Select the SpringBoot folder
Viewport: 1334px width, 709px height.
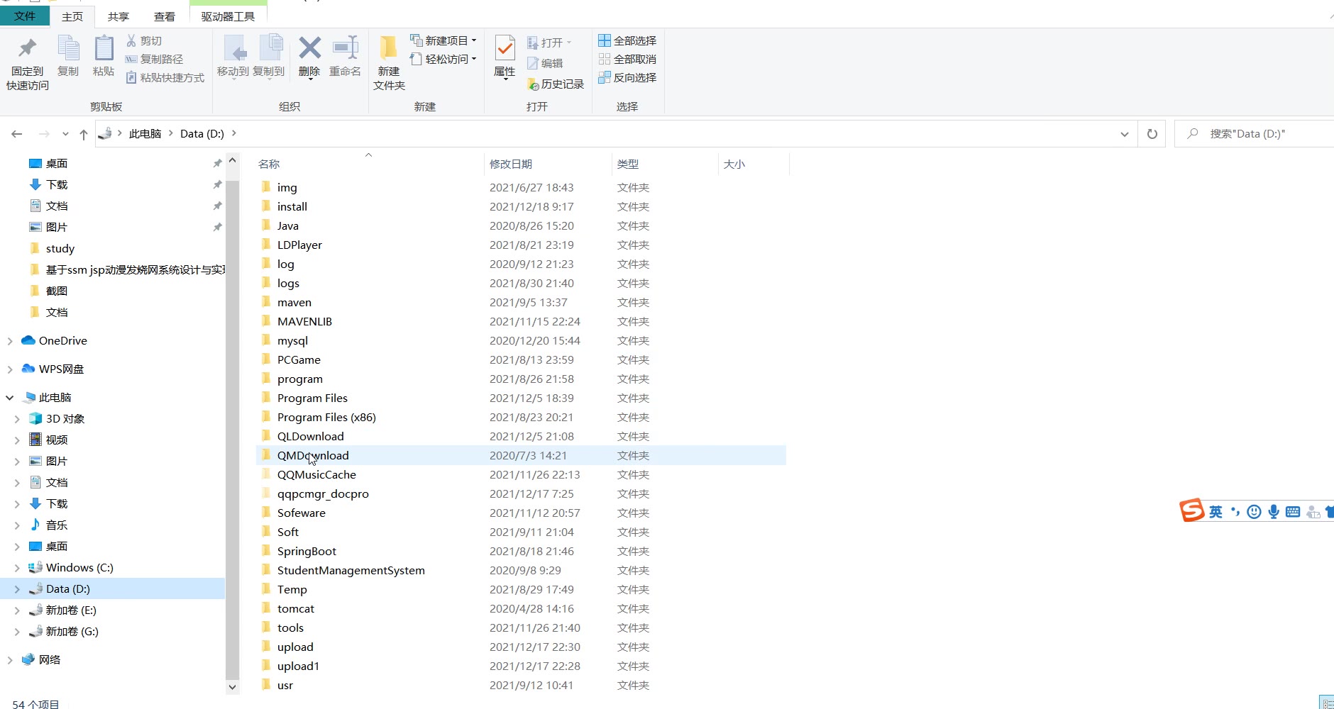click(521, 552)
